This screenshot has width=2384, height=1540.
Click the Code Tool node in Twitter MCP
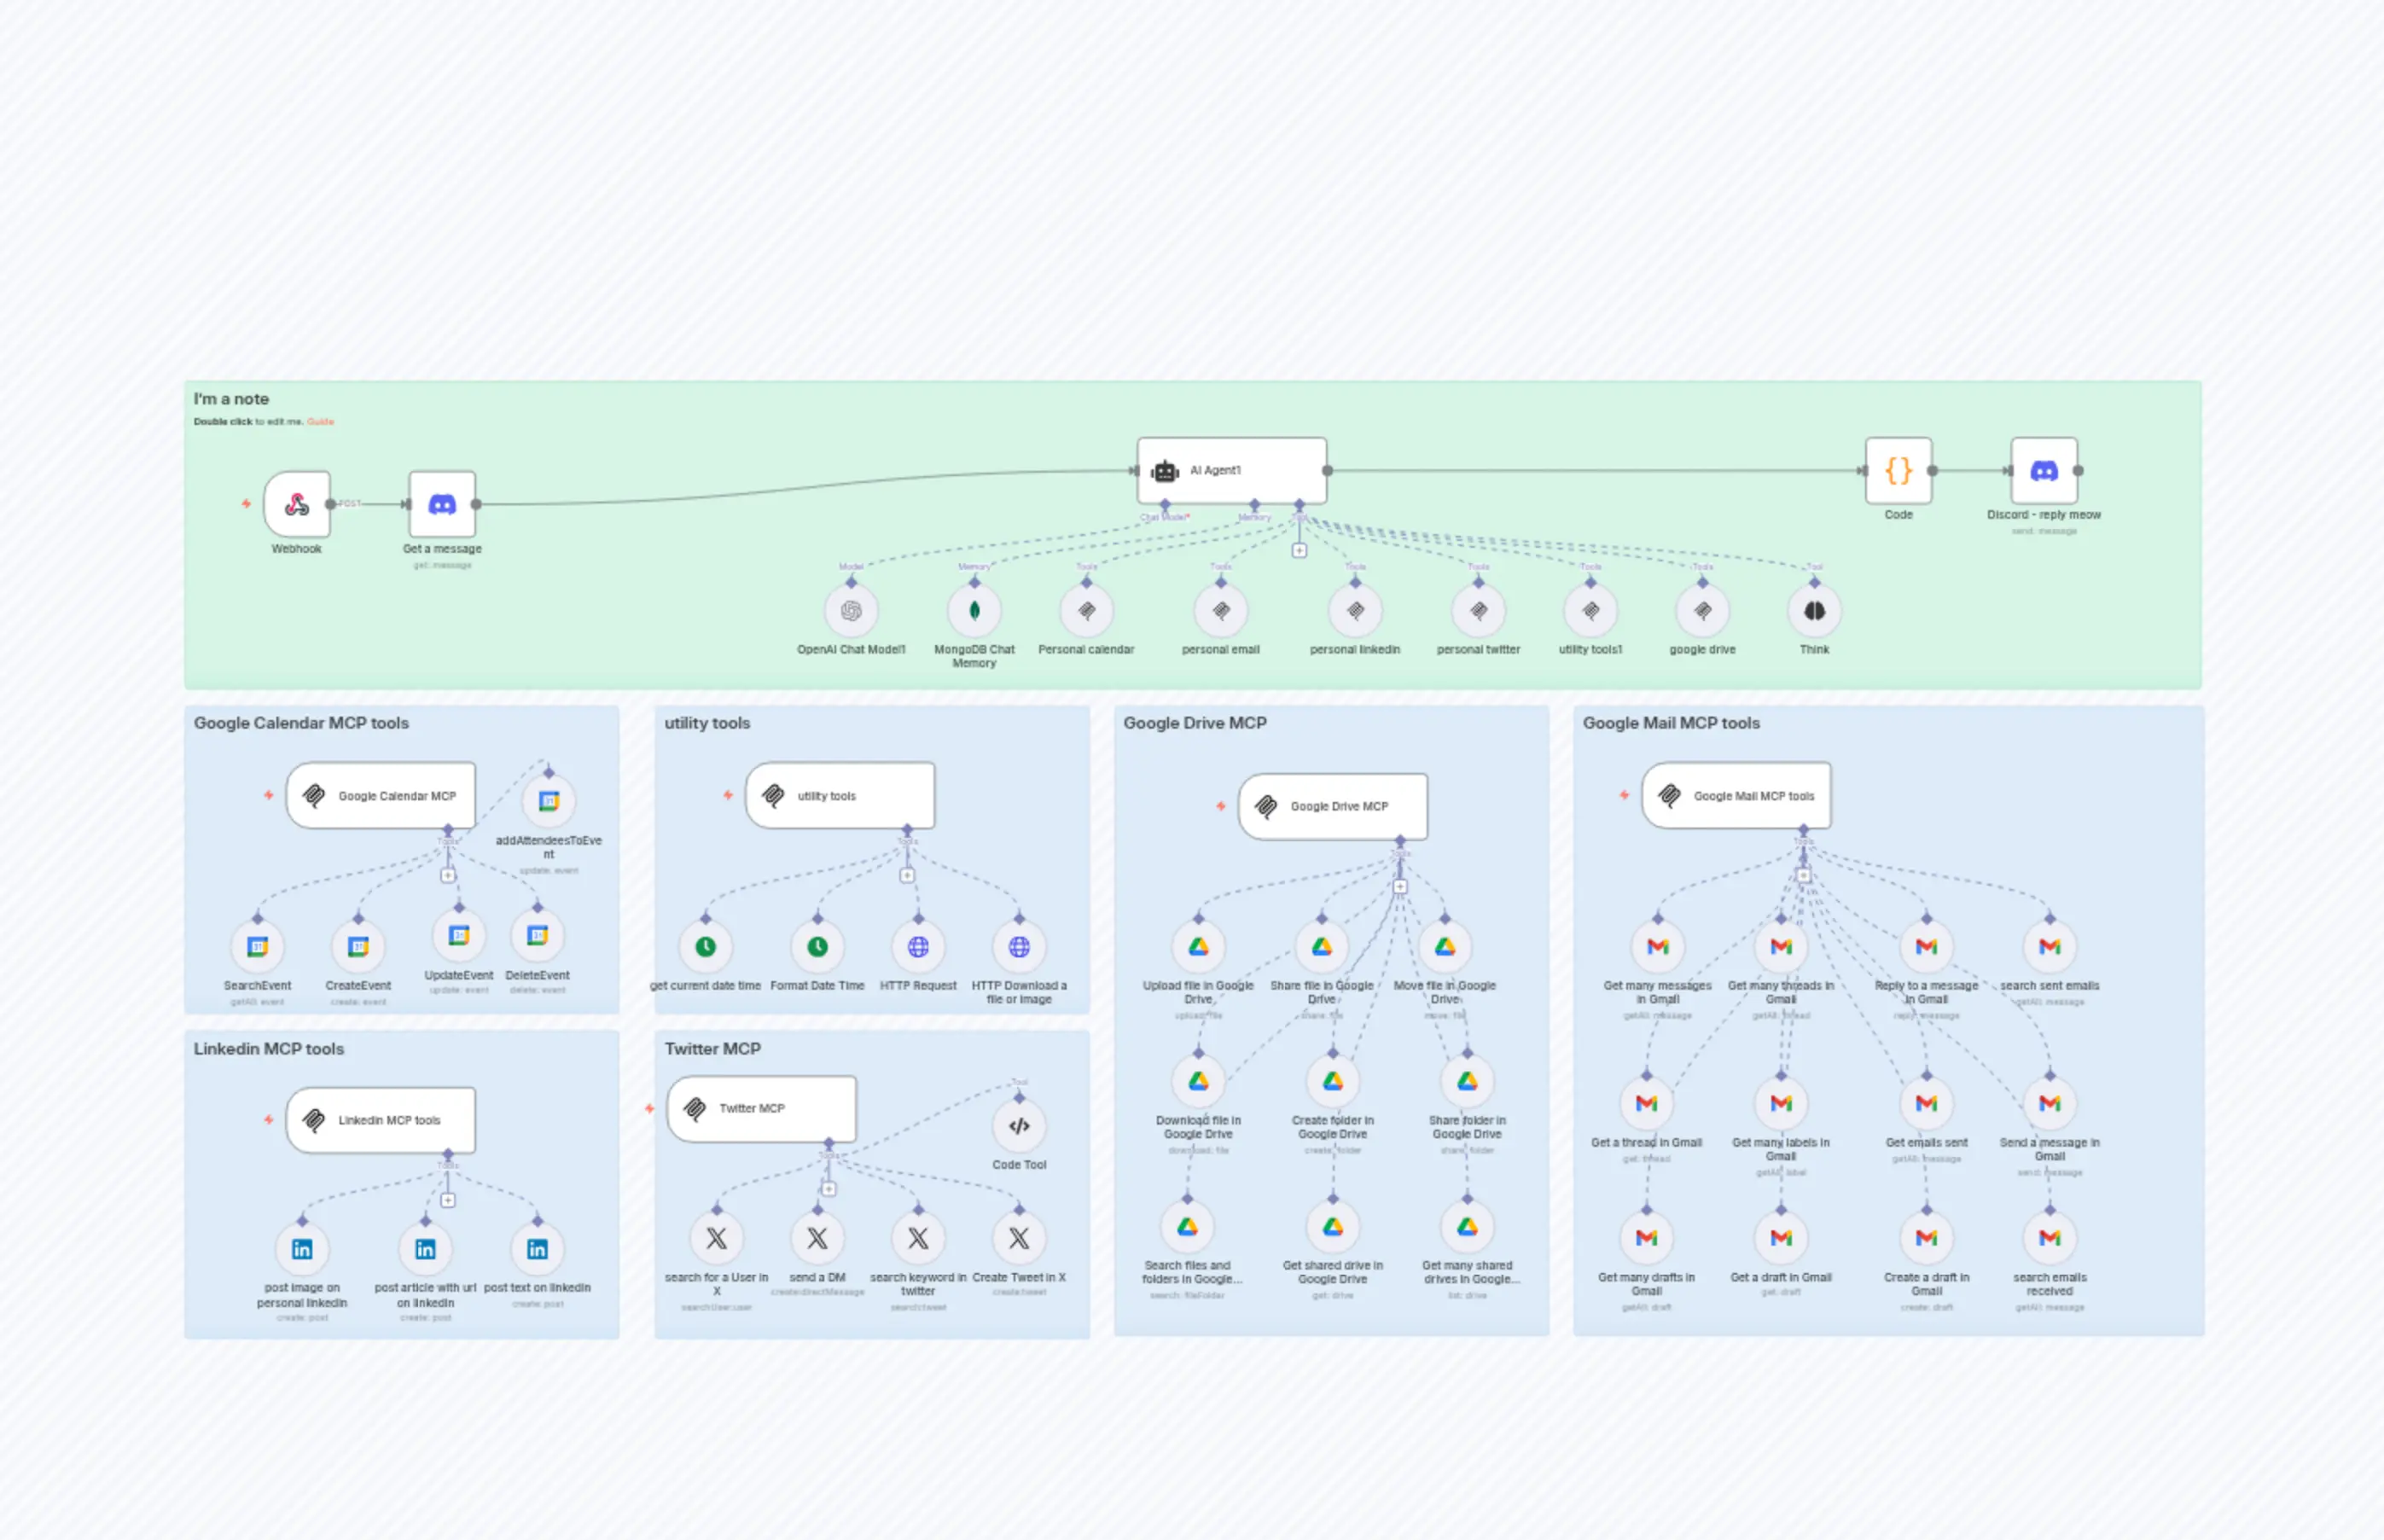coord(1019,1125)
